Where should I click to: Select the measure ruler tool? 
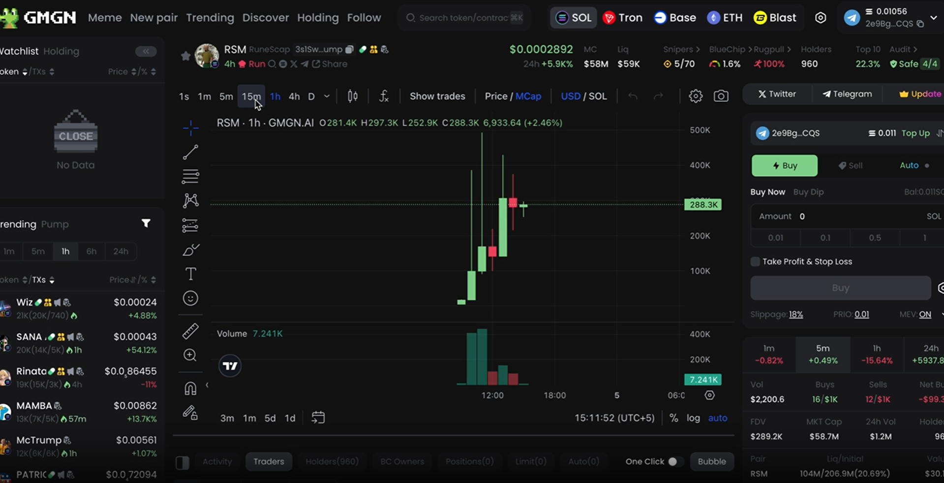coord(190,331)
